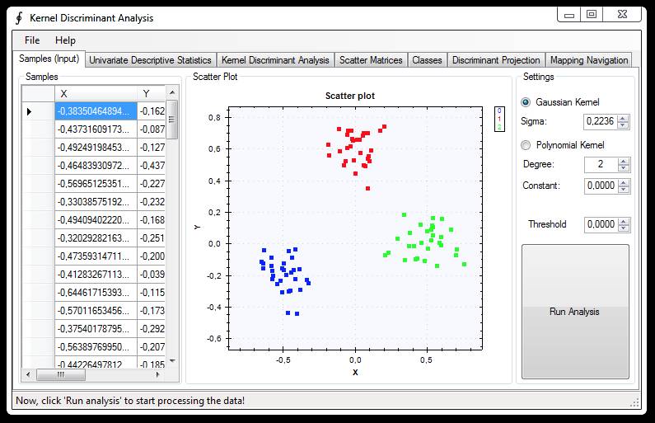
Task: Click the Threshold value field
Action: click(x=601, y=224)
